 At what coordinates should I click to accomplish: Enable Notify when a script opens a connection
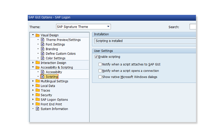100,71
